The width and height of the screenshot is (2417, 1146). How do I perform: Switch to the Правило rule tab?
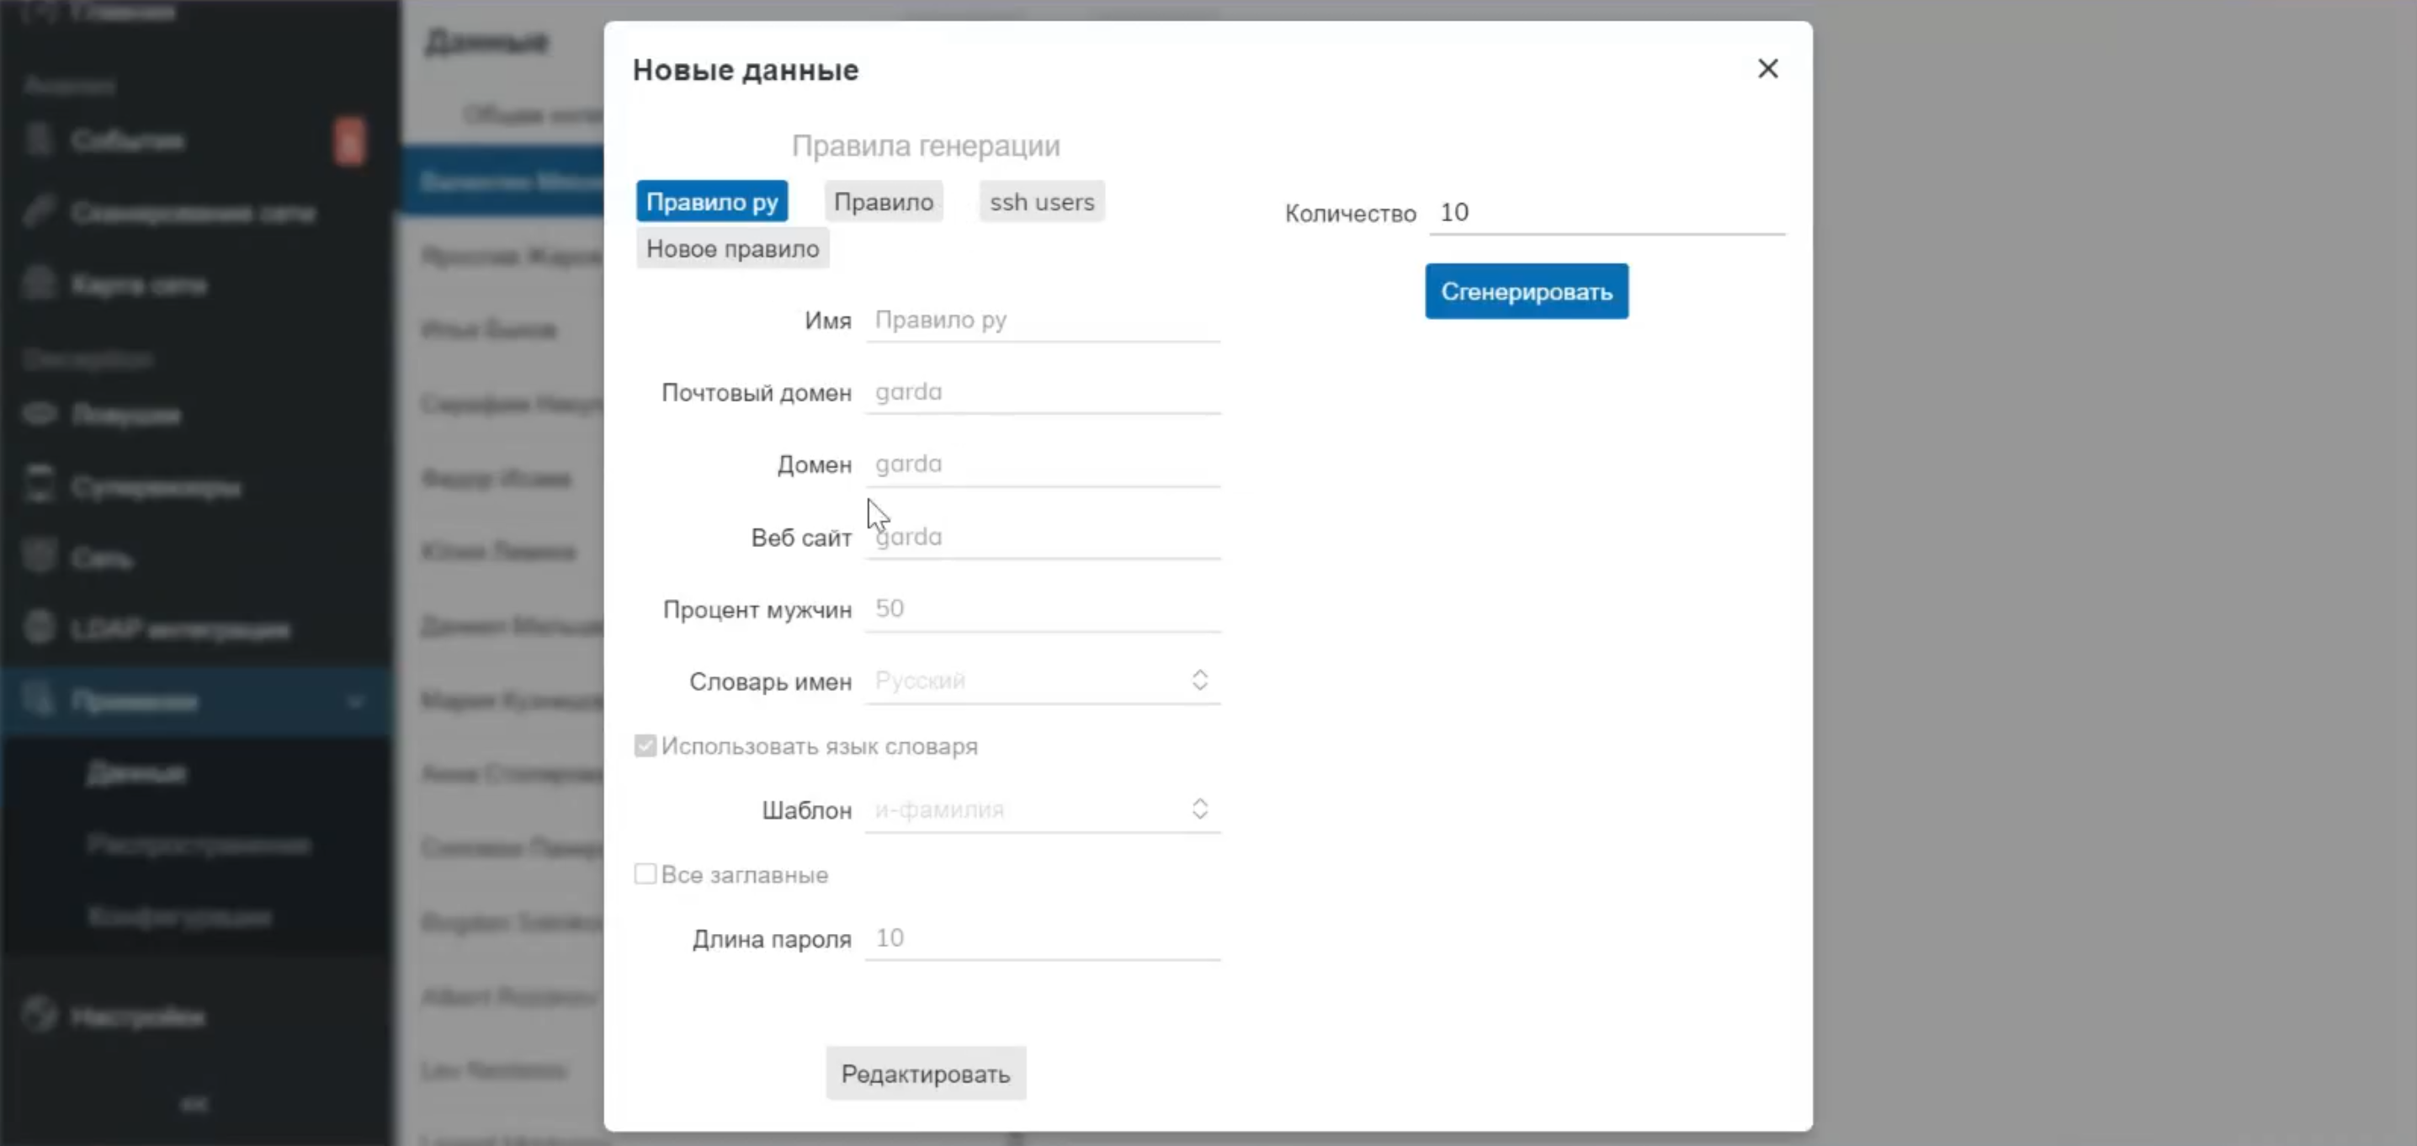click(883, 202)
